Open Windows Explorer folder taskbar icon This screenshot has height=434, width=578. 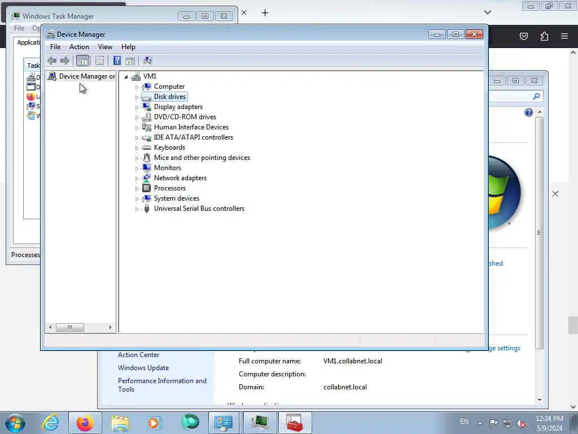pos(120,423)
